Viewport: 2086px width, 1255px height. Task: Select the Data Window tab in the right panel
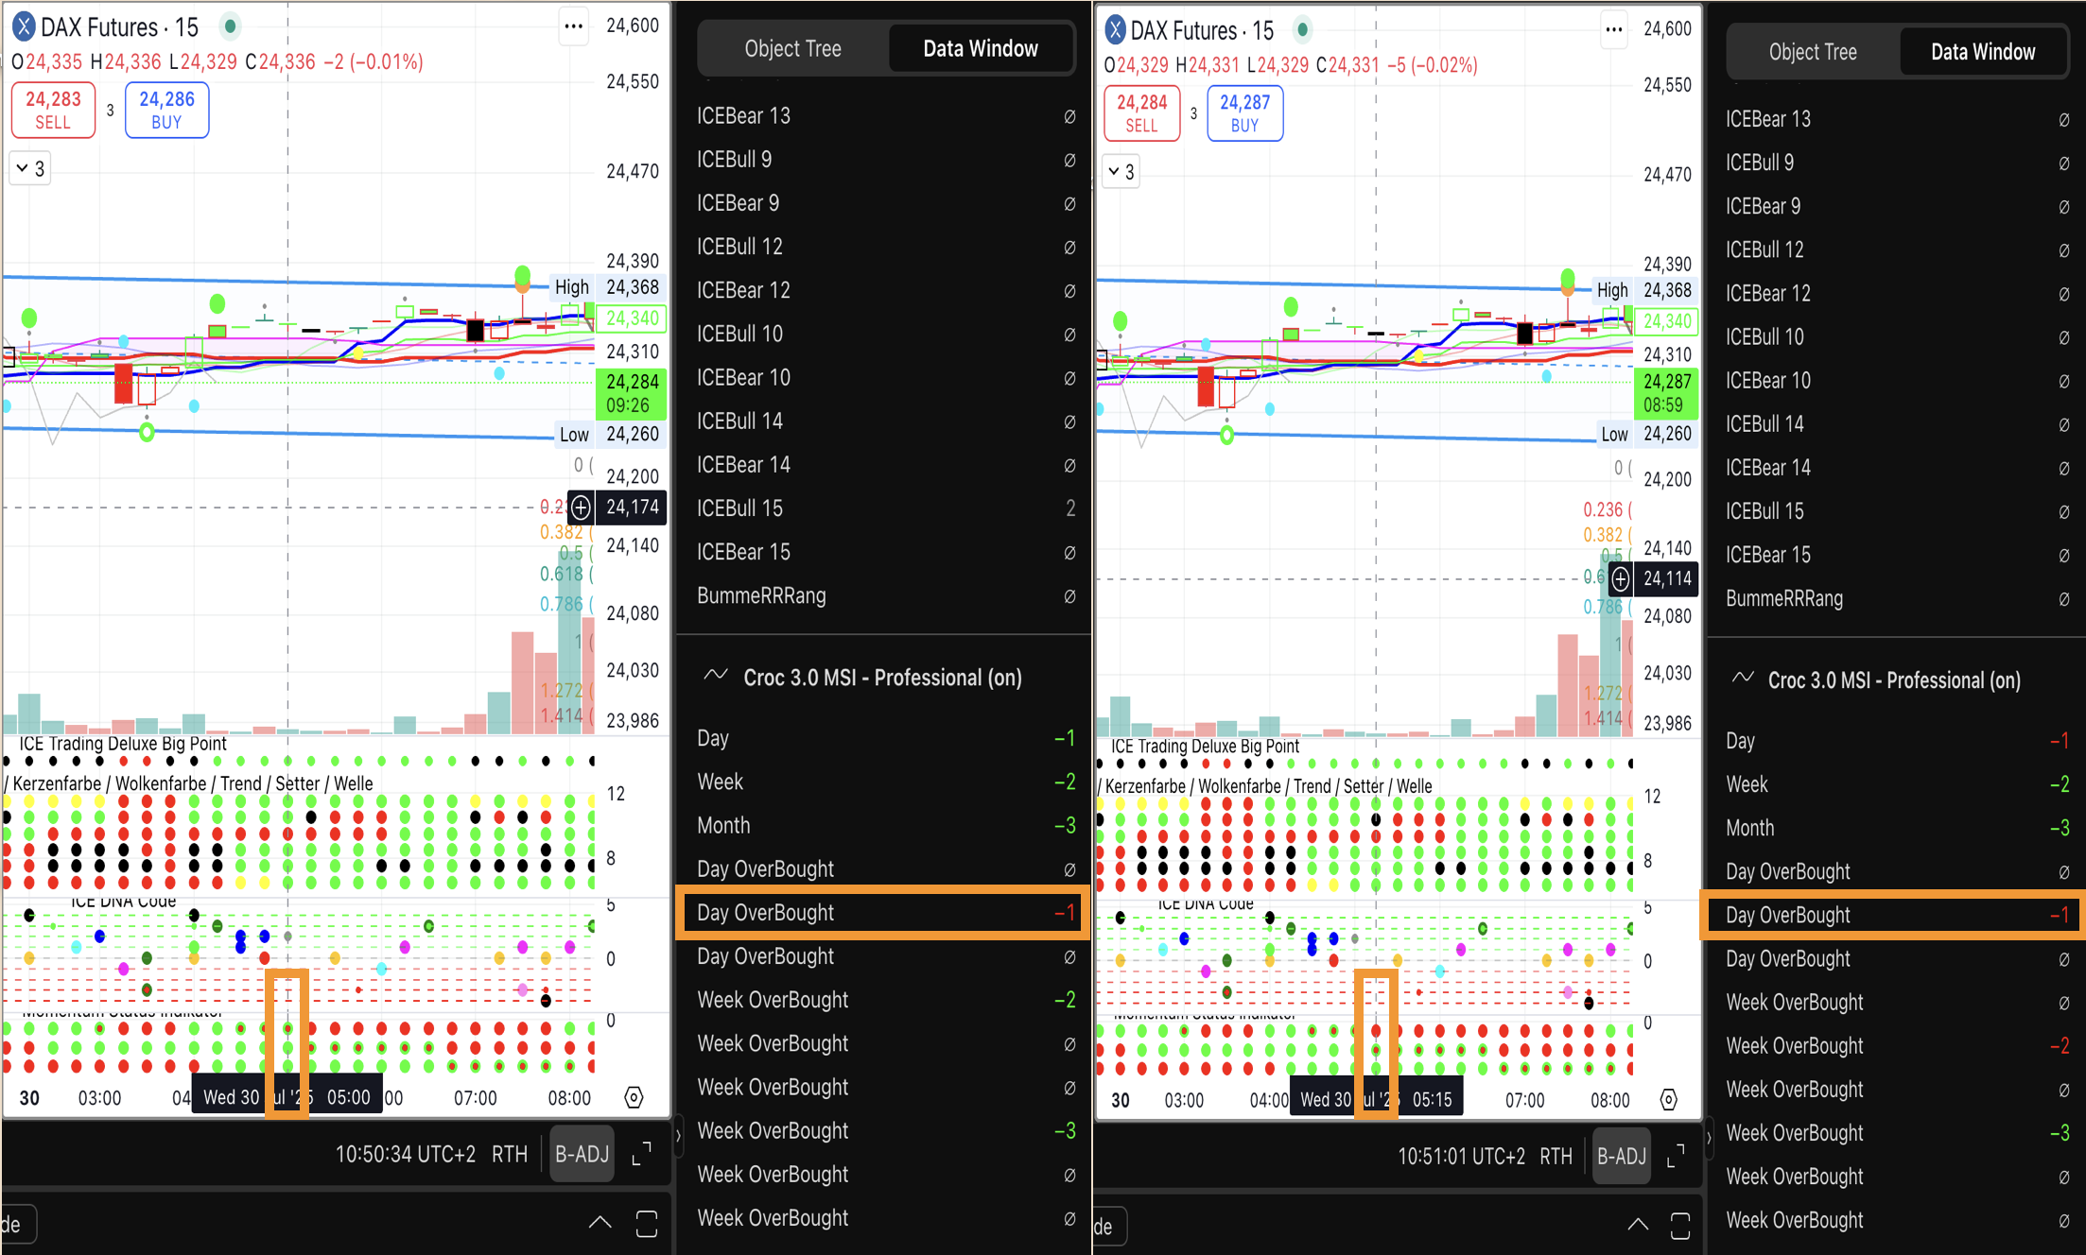pos(1982,53)
